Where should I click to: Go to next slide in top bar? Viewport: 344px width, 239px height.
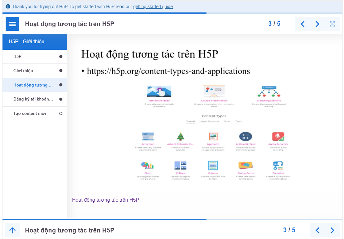click(x=317, y=24)
